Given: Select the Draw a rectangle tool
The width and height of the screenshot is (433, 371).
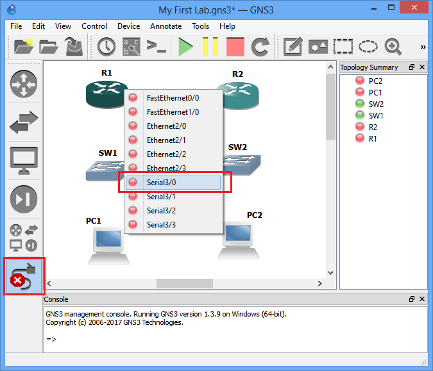Looking at the screenshot, I should [343, 46].
